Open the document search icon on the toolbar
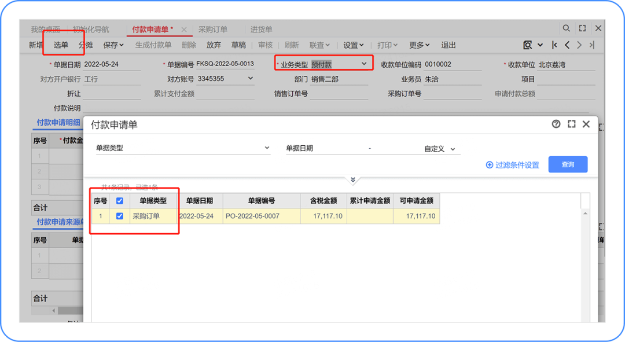625x342 pixels. (x=529, y=45)
